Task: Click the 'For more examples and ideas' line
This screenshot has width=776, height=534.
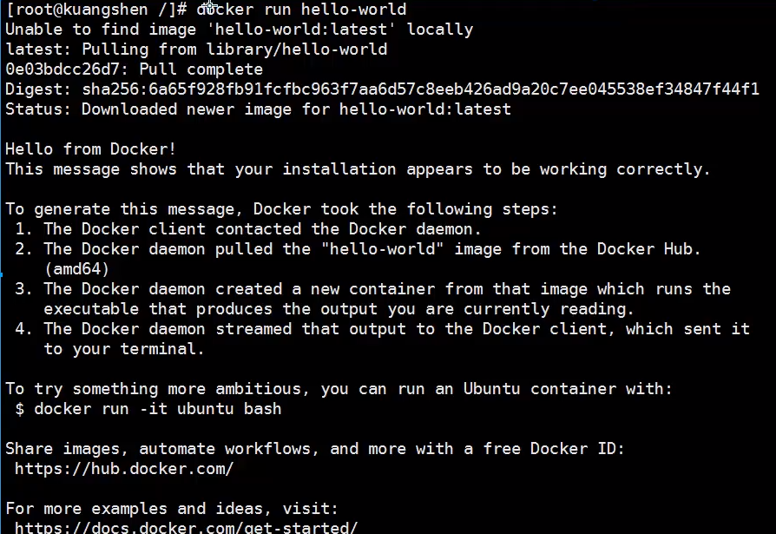Action: (171, 509)
